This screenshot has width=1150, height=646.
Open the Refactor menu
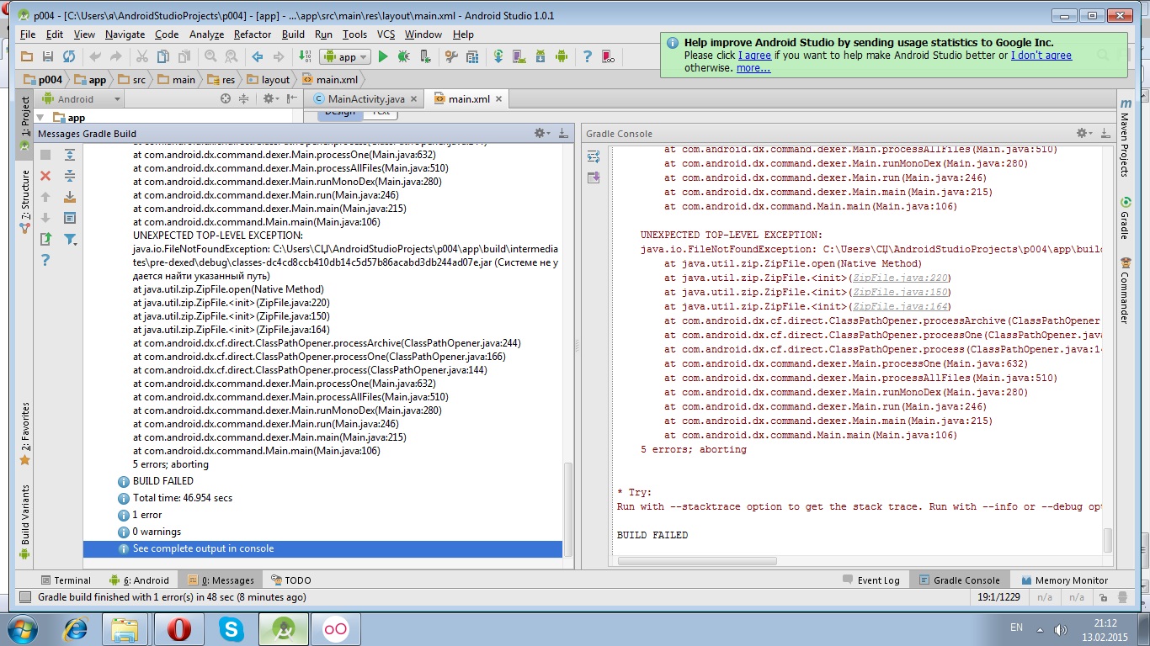253,34
